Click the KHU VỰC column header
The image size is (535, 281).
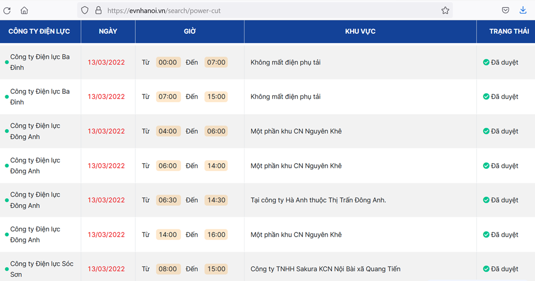tap(360, 31)
